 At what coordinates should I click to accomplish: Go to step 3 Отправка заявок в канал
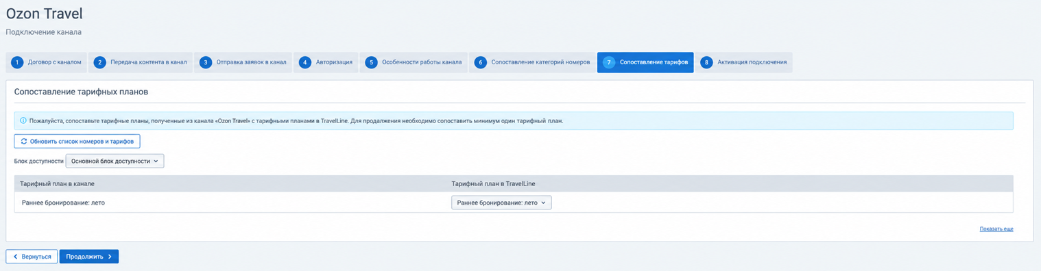[x=243, y=62]
